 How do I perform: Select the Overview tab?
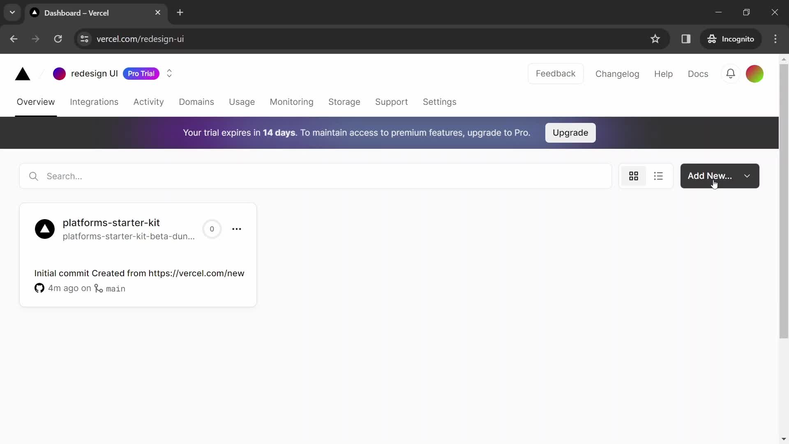click(36, 102)
